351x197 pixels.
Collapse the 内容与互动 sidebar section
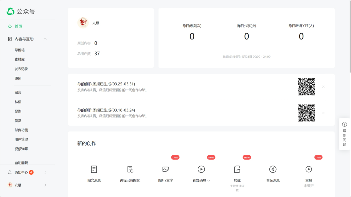(45, 39)
